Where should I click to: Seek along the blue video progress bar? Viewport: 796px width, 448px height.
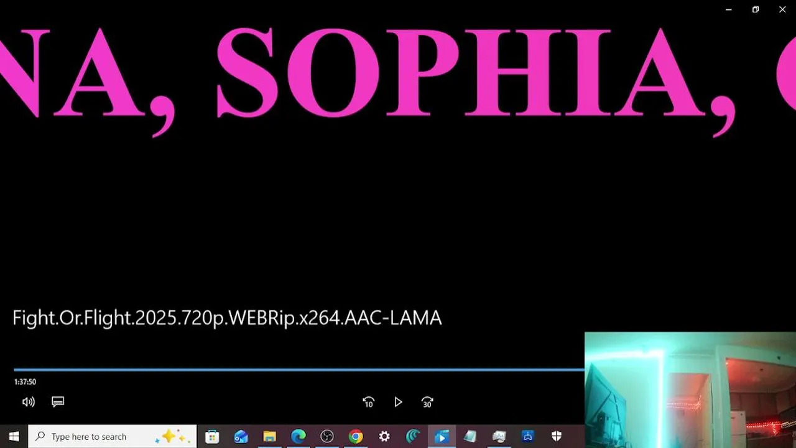(x=298, y=370)
